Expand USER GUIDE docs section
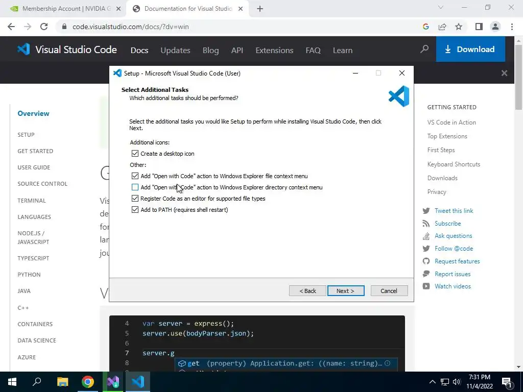Screen dimensions: 523x392 pos(34,167)
